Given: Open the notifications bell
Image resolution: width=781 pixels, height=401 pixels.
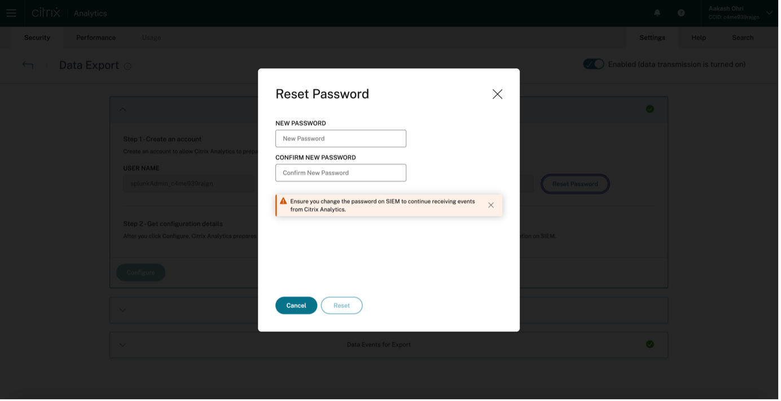Looking at the screenshot, I should 657,13.
